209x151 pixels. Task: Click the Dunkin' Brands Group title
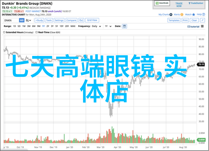pyautogui.click(x=27, y=4)
